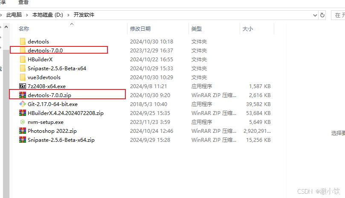The image size is (345, 198).
Task: Expand the chevron after 本地磁盘 (D:)
Action: (68, 15)
